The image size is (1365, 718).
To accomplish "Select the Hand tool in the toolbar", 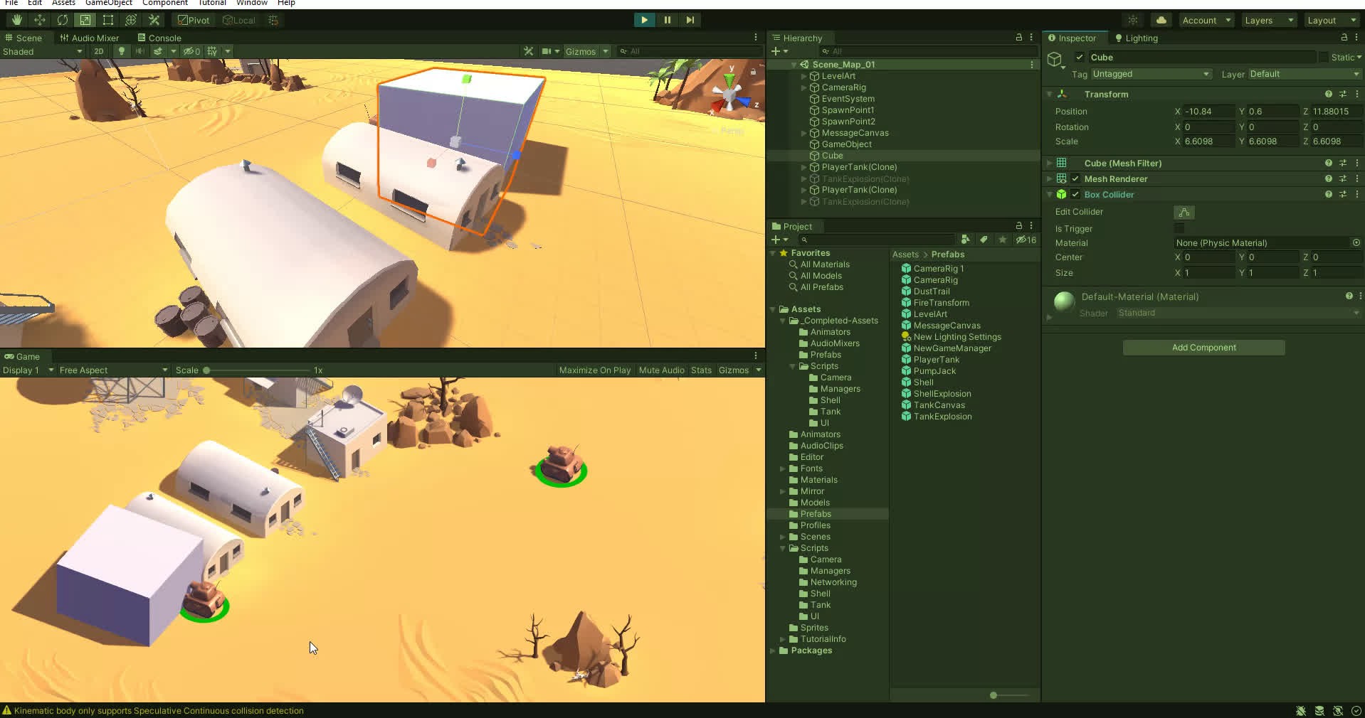I will [16, 20].
